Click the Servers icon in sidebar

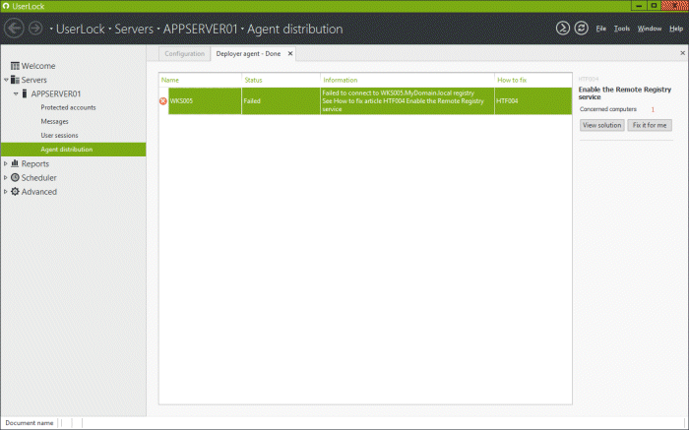coord(15,80)
